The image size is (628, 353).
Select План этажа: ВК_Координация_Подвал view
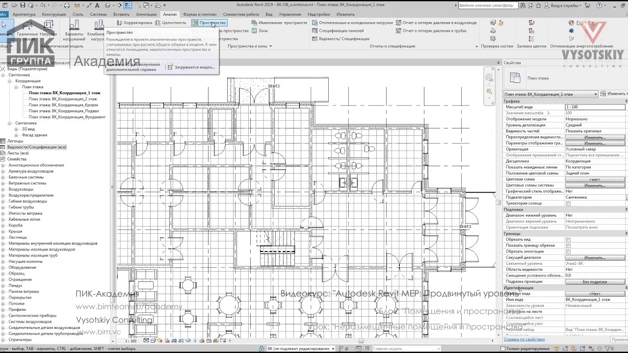coord(64,111)
